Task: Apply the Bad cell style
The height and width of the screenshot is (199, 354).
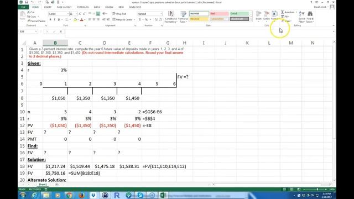Action: tap(219, 14)
